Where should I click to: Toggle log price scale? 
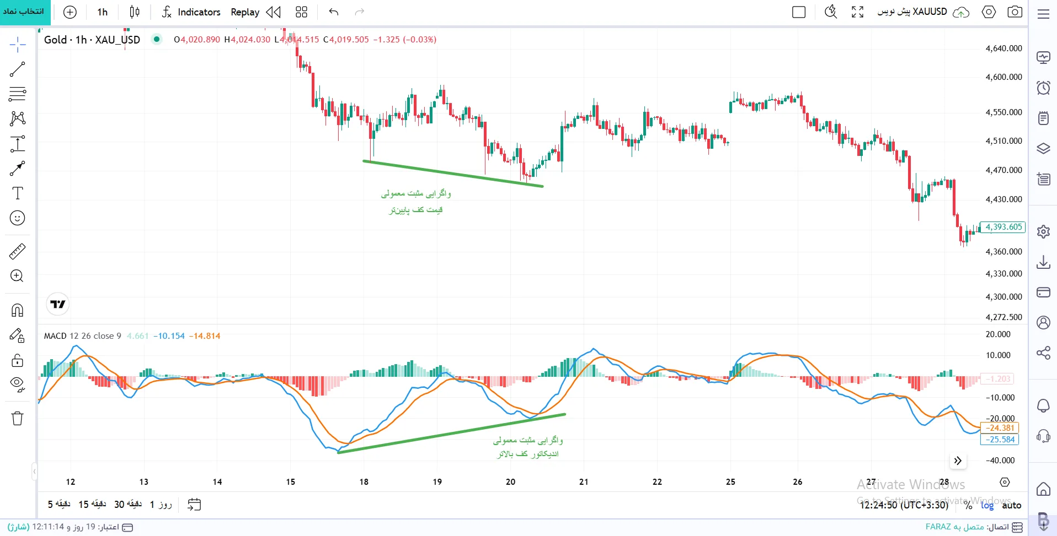[987, 505]
